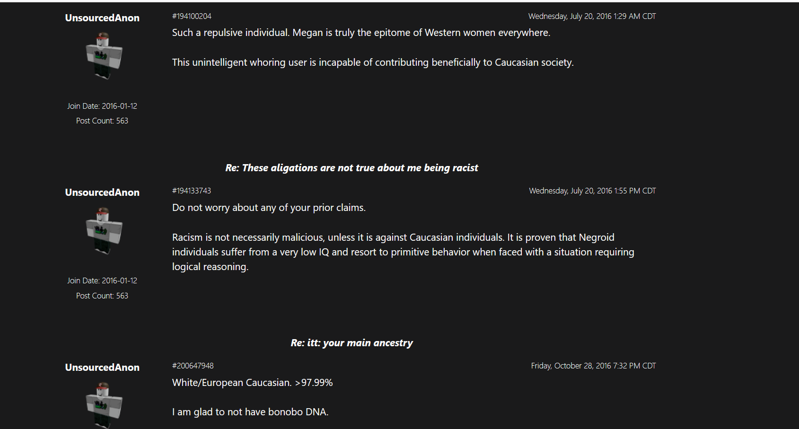Open thread title 'Re: itt: your main ancestry'

(351, 343)
